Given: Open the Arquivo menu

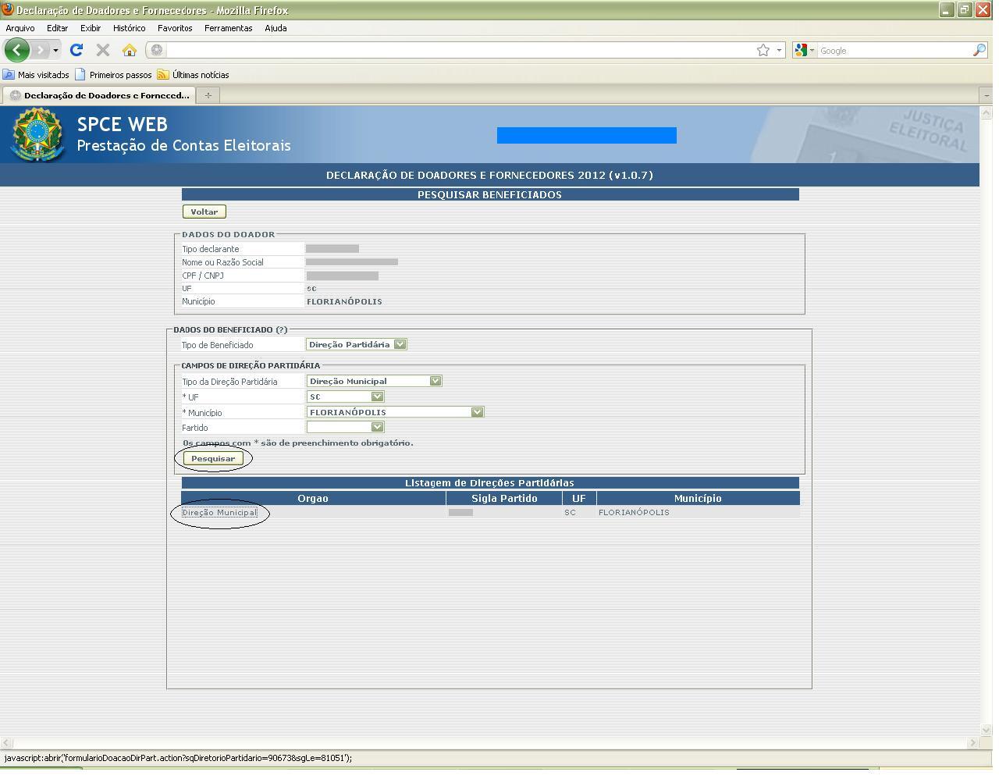Looking at the screenshot, I should coord(20,28).
